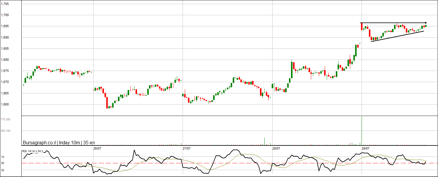Select the horizontal resistance trend line
Screen dimensions: 438x177
point(393,23)
